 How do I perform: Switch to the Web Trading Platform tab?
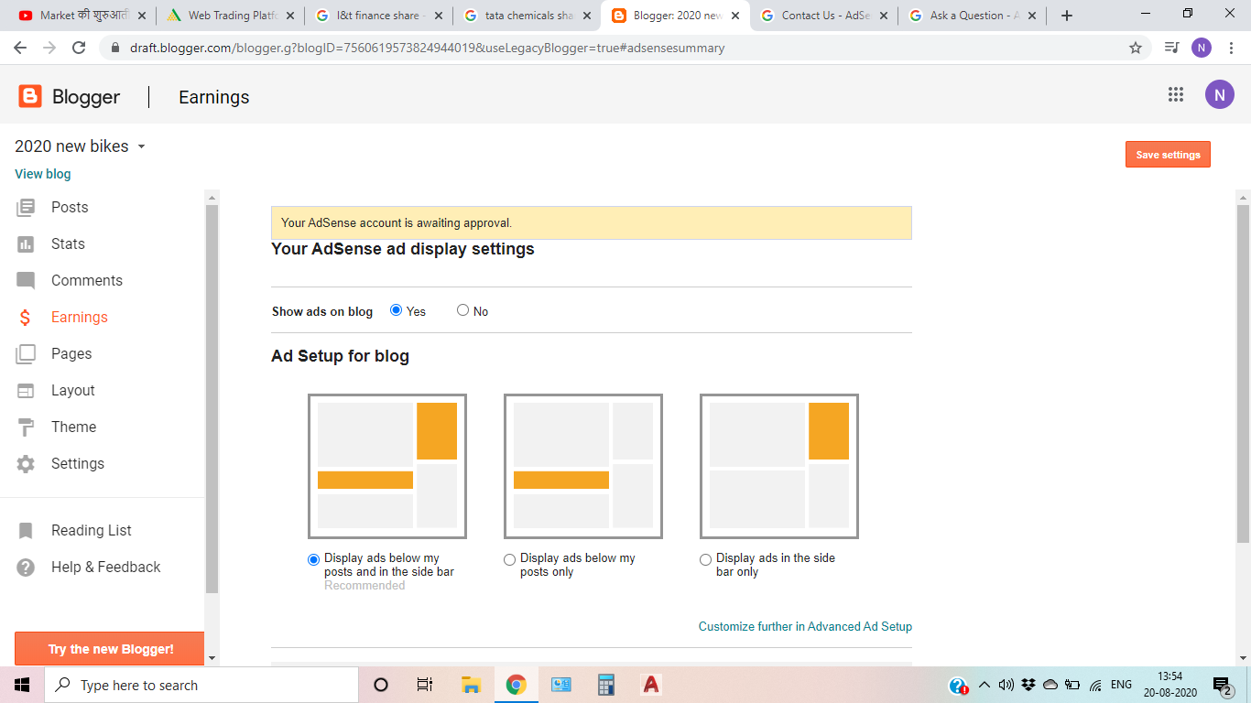click(231, 16)
